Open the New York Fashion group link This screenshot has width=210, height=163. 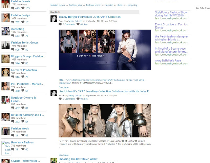[22, 142]
